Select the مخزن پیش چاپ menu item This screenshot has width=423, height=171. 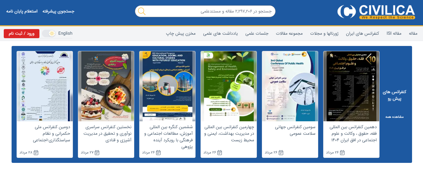tap(181, 33)
